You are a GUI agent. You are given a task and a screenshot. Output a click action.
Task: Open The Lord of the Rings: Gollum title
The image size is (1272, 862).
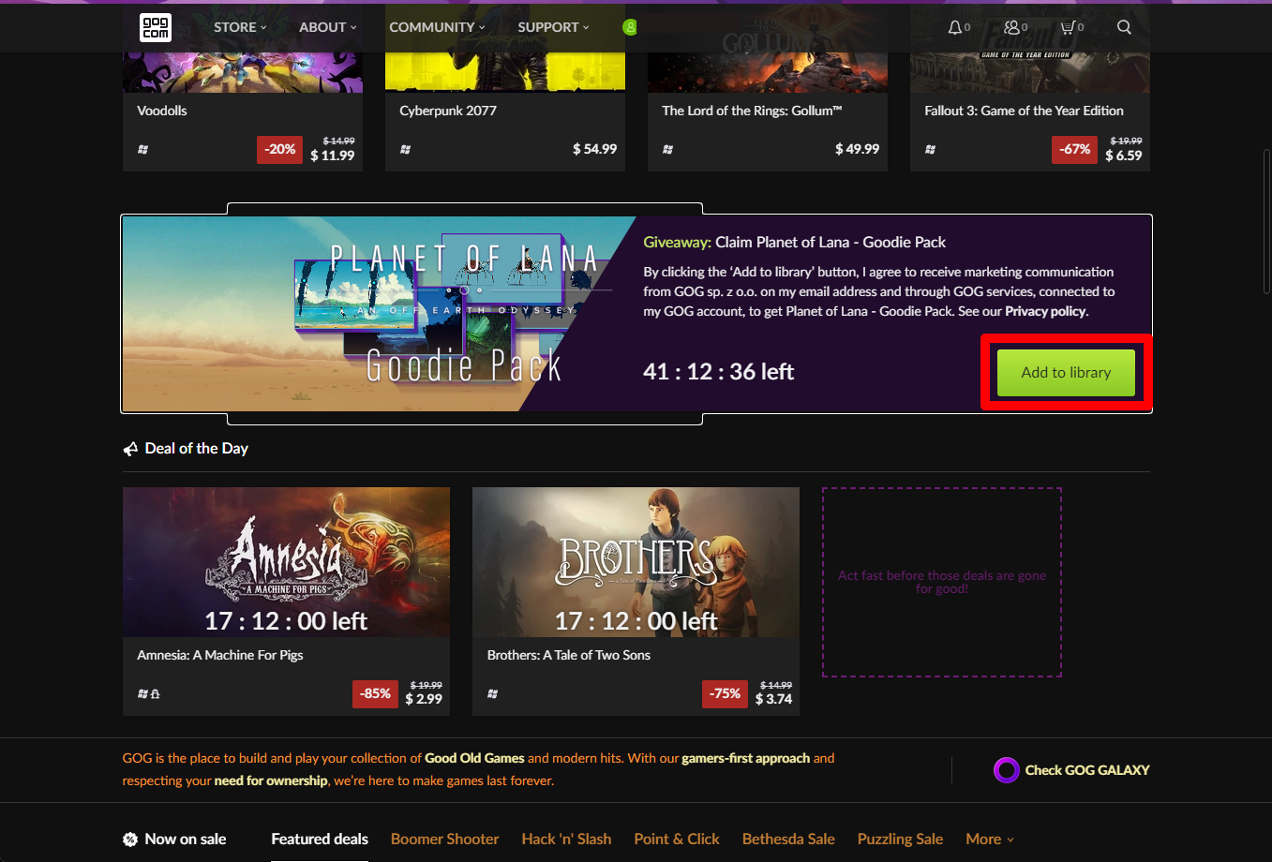752,111
